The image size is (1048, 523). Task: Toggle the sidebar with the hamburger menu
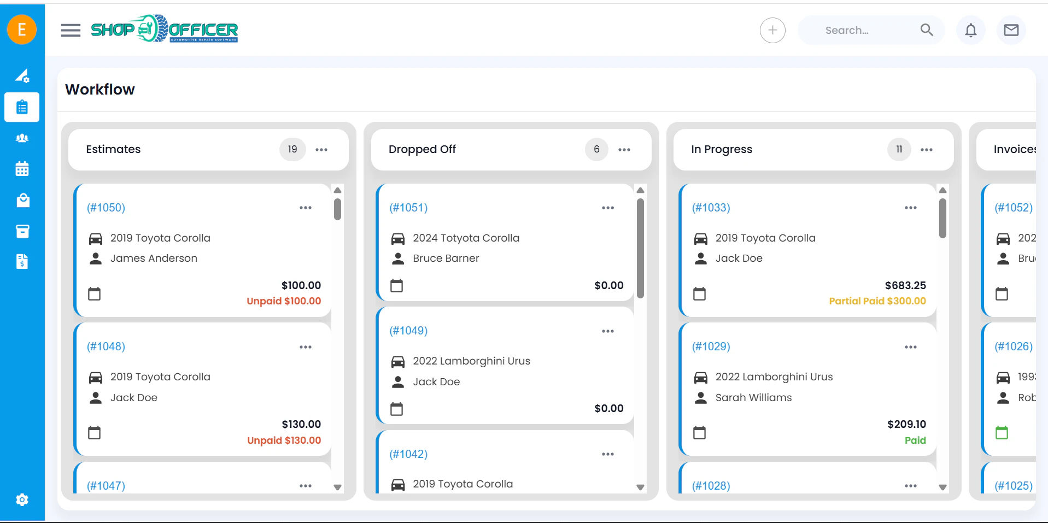(70, 30)
